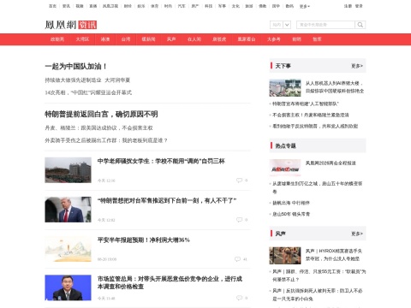The width and height of the screenshot is (411, 308).
Task: Open the 外卖骑手受伤 article link
Action: (106, 140)
